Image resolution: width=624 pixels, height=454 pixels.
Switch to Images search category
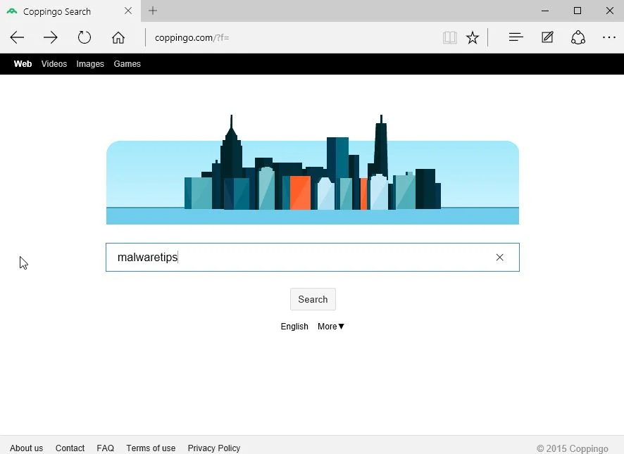(90, 64)
